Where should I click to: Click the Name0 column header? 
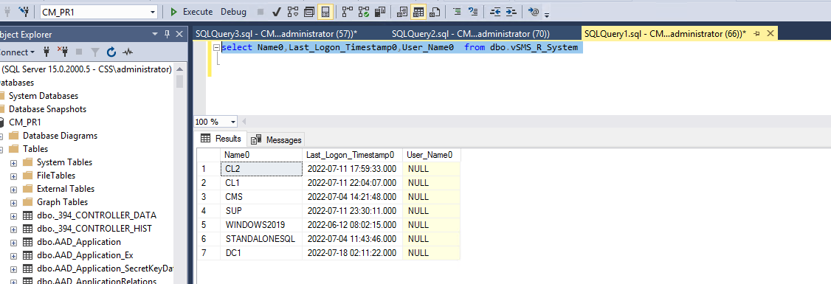[261, 155]
